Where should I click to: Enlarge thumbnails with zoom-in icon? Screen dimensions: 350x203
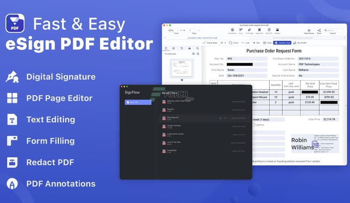[193, 54]
